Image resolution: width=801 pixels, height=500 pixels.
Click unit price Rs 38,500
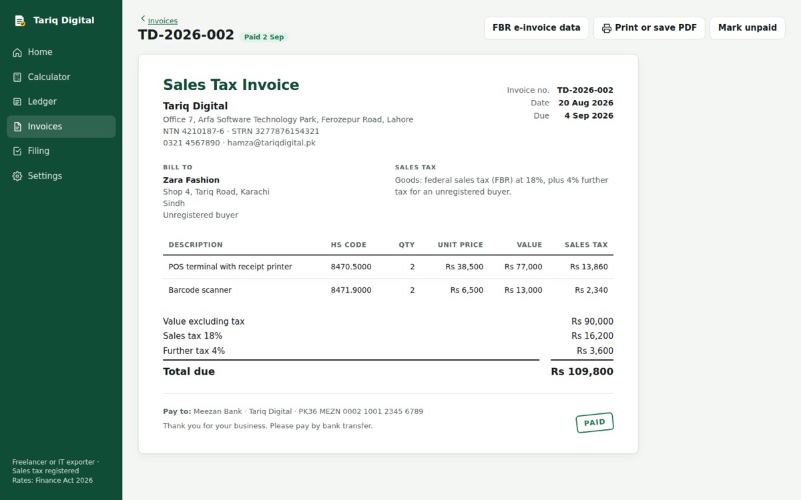(465, 267)
